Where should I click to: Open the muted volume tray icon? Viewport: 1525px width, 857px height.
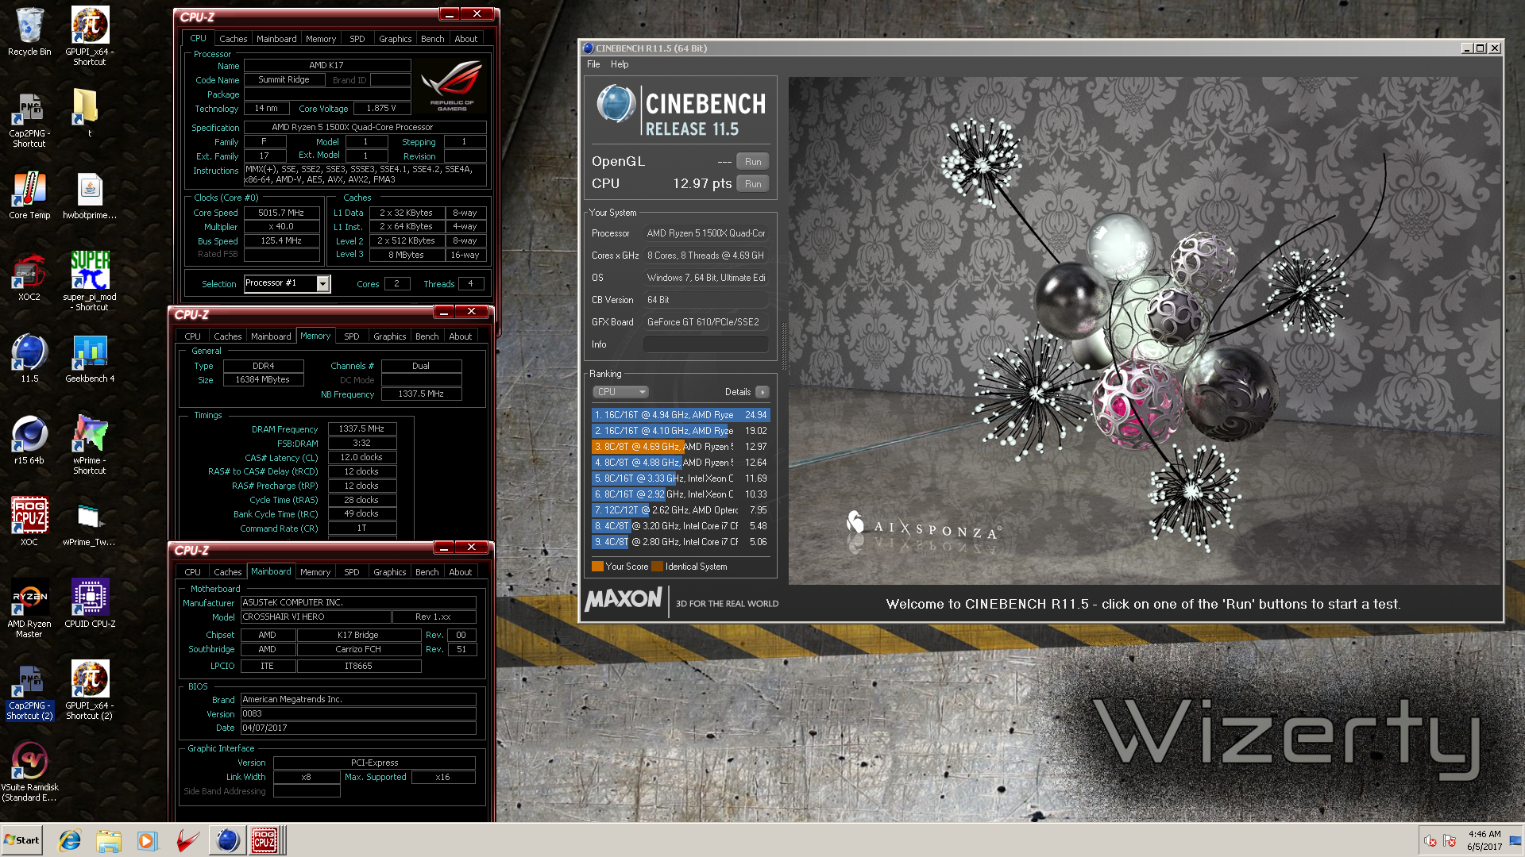coord(1430,841)
